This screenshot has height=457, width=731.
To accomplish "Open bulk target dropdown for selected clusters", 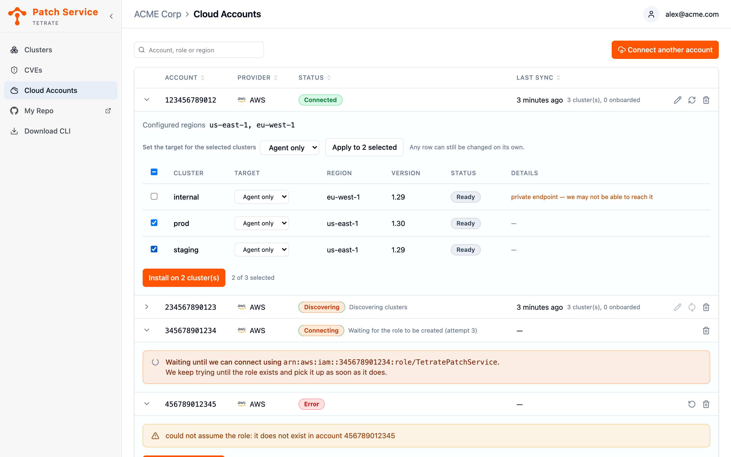I will click(290, 148).
